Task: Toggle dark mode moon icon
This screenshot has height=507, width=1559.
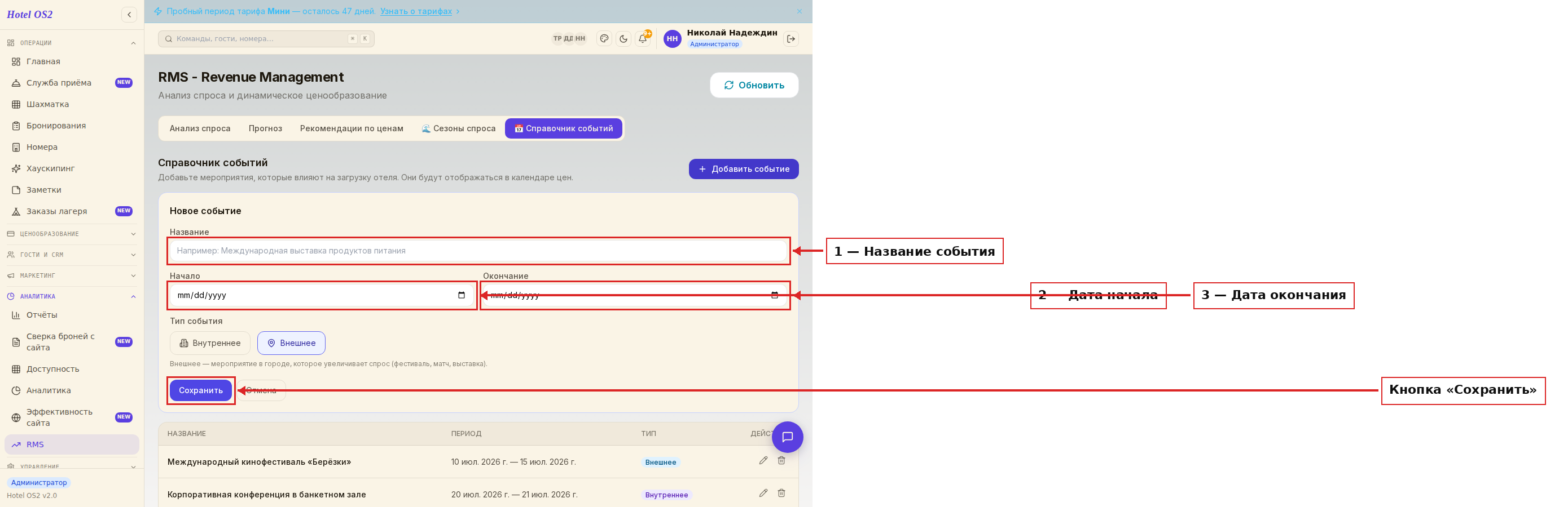Action: tap(623, 39)
